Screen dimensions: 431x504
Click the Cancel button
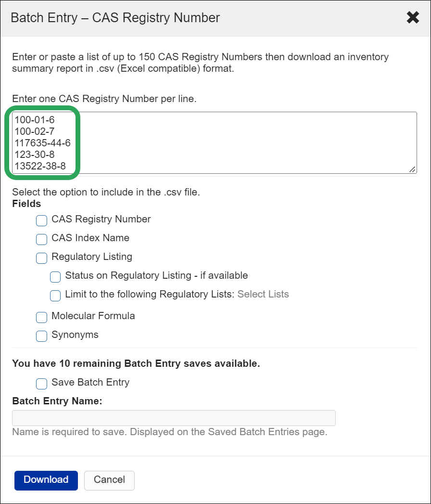(109, 480)
